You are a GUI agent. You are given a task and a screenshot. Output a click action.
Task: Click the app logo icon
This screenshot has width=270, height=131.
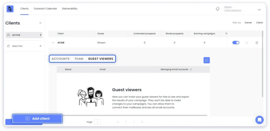pos(10,9)
